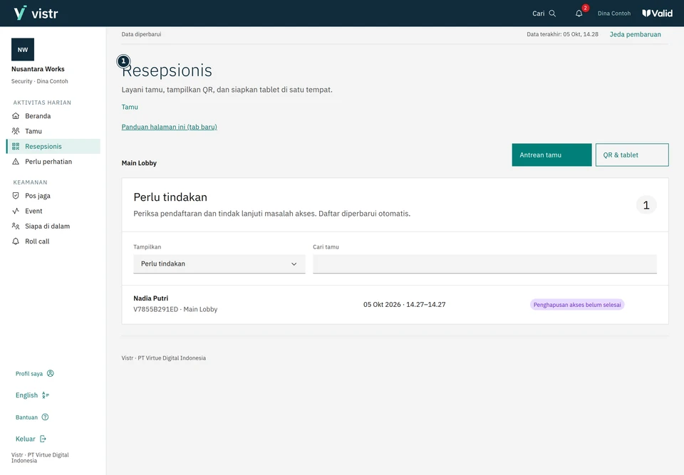Open the notifications bell
The width and height of the screenshot is (684, 475).
point(579,14)
